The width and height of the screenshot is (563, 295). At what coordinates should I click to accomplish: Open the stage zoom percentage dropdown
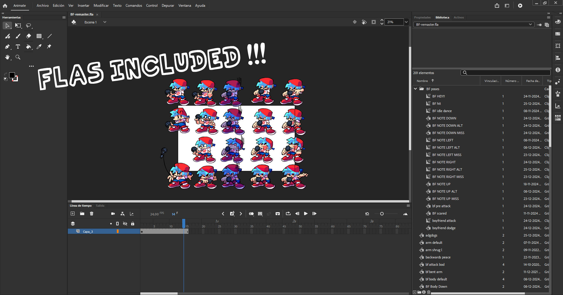point(406,22)
